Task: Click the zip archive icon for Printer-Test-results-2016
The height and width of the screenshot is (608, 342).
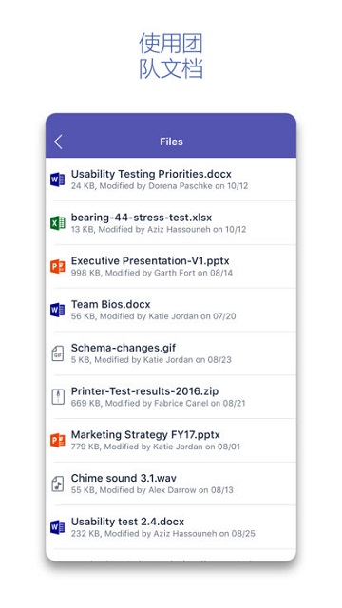Action: coord(58,397)
